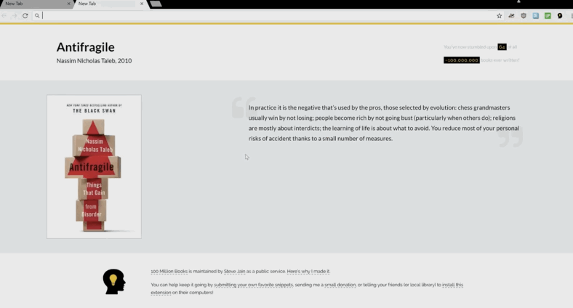
Task: Open the install this extension link
Action: point(452,285)
